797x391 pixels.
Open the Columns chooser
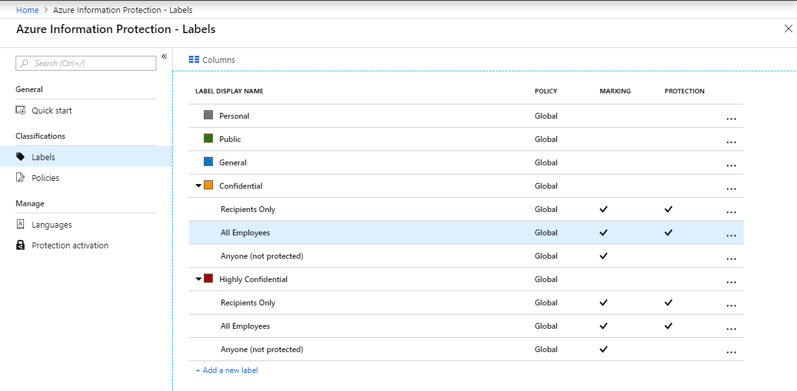[212, 60]
